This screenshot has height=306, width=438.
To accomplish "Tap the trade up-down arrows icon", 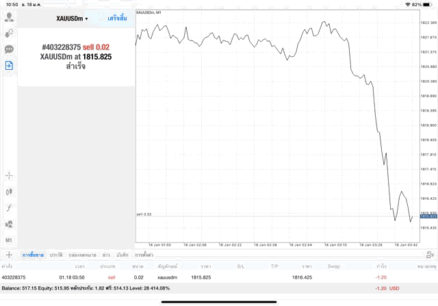I will pyautogui.click(x=9, y=33).
